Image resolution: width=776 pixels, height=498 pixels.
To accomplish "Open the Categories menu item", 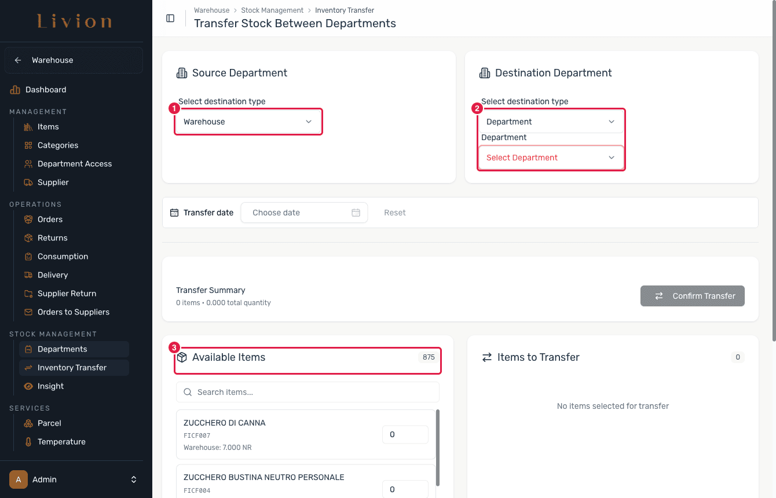I will click(58, 145).
